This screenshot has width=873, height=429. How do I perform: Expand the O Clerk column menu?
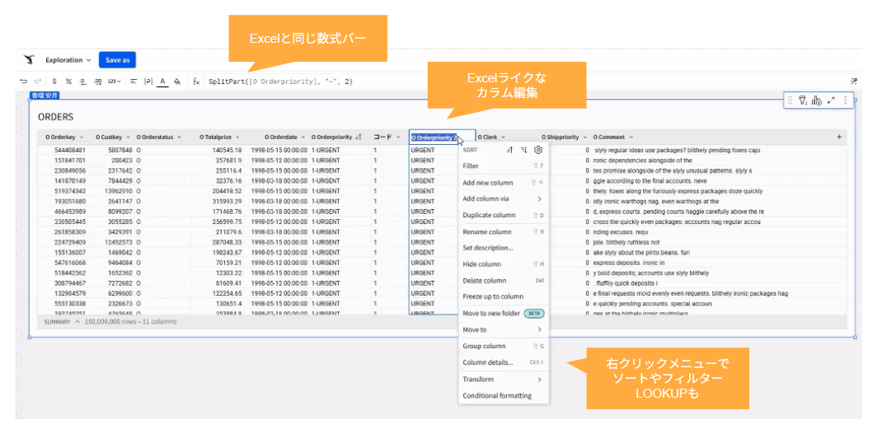[x=503, y=137]
